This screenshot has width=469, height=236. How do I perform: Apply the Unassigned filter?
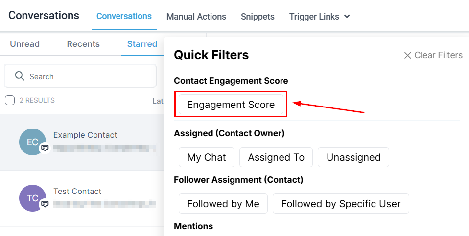353,157
